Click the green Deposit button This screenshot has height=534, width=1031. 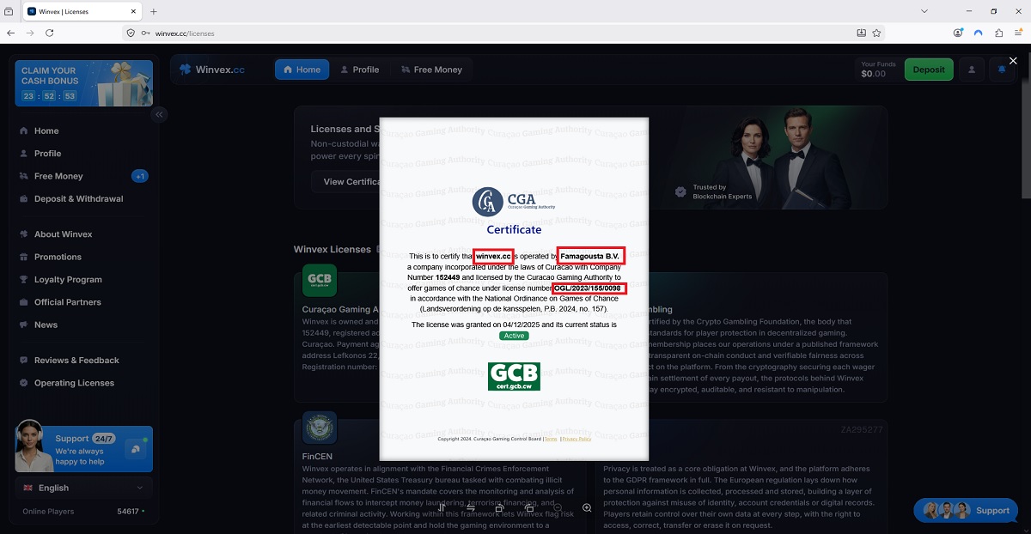click(929, 70)
